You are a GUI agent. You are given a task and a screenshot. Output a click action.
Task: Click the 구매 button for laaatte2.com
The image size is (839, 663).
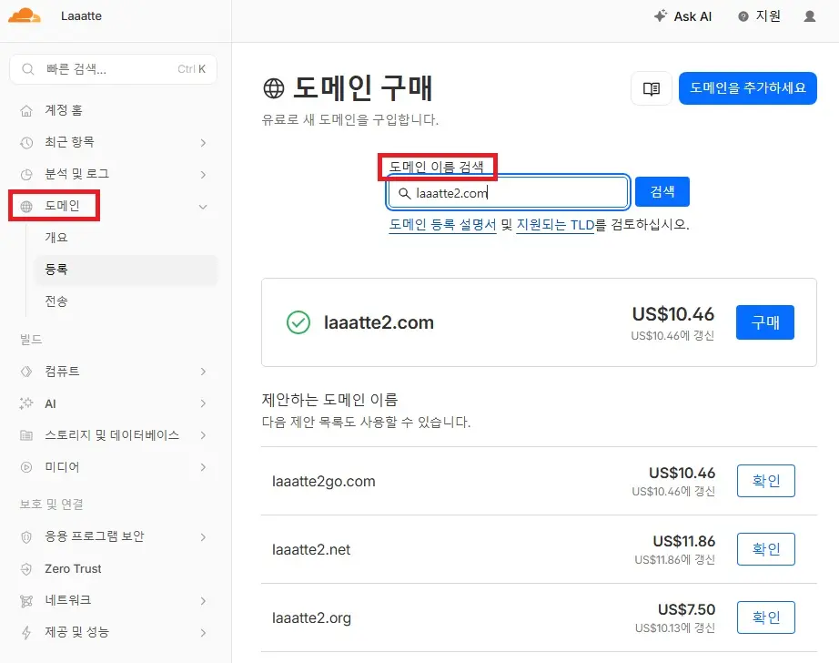coord(764,321)
